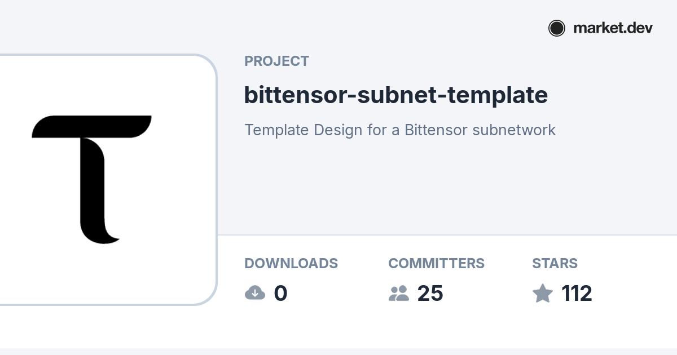Click the star icon beside 112
This screenshot has width=677, height=355.
[x=543, y=293]
